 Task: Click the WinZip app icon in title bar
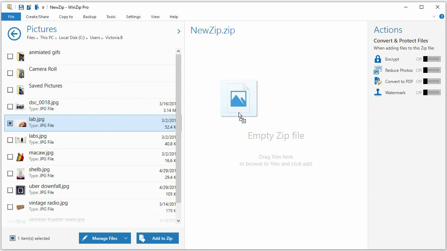click(10, 7)
